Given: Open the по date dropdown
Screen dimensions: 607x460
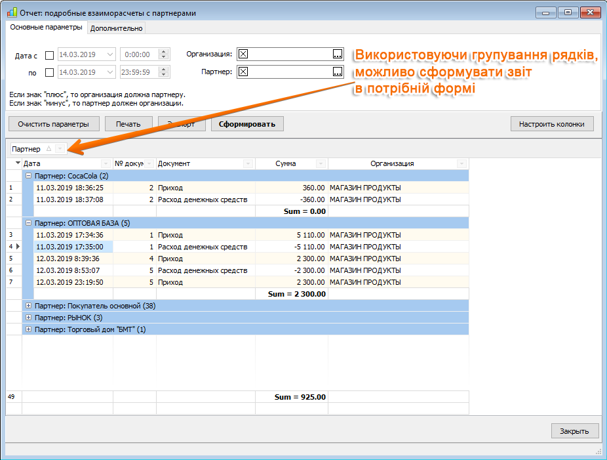Looking at the screenshot, I should pyautogui.click(x=110, y=72).
